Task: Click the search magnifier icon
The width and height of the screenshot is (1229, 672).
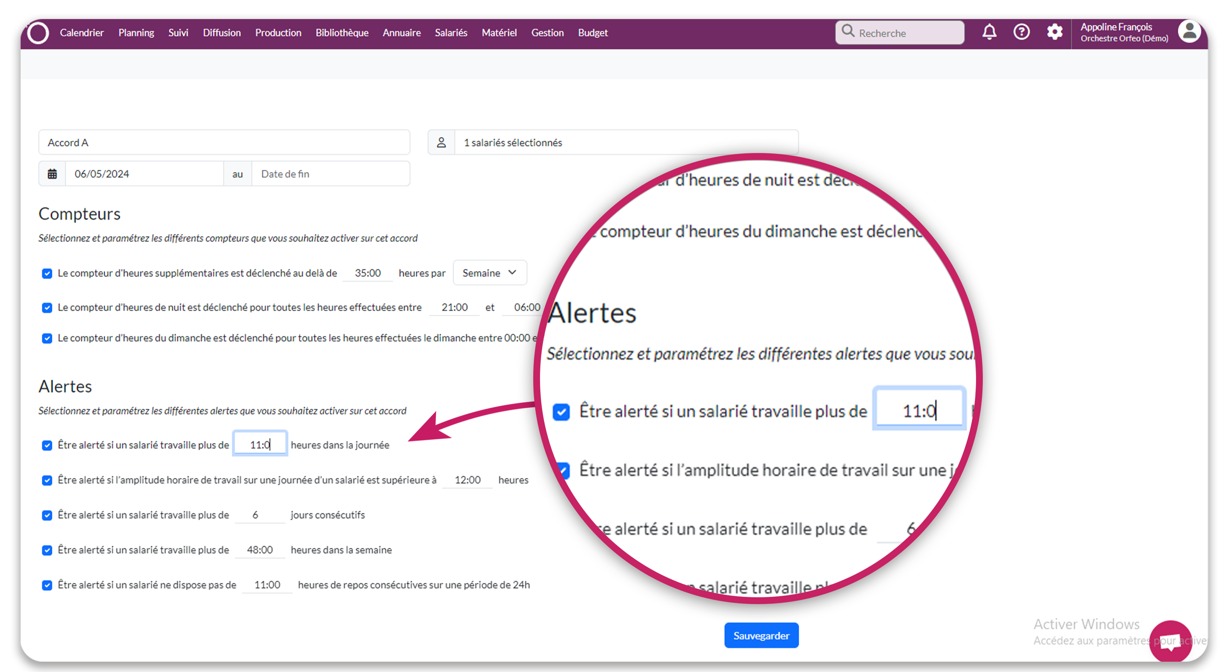Action: pyautogui.click(x=848, y=31)
